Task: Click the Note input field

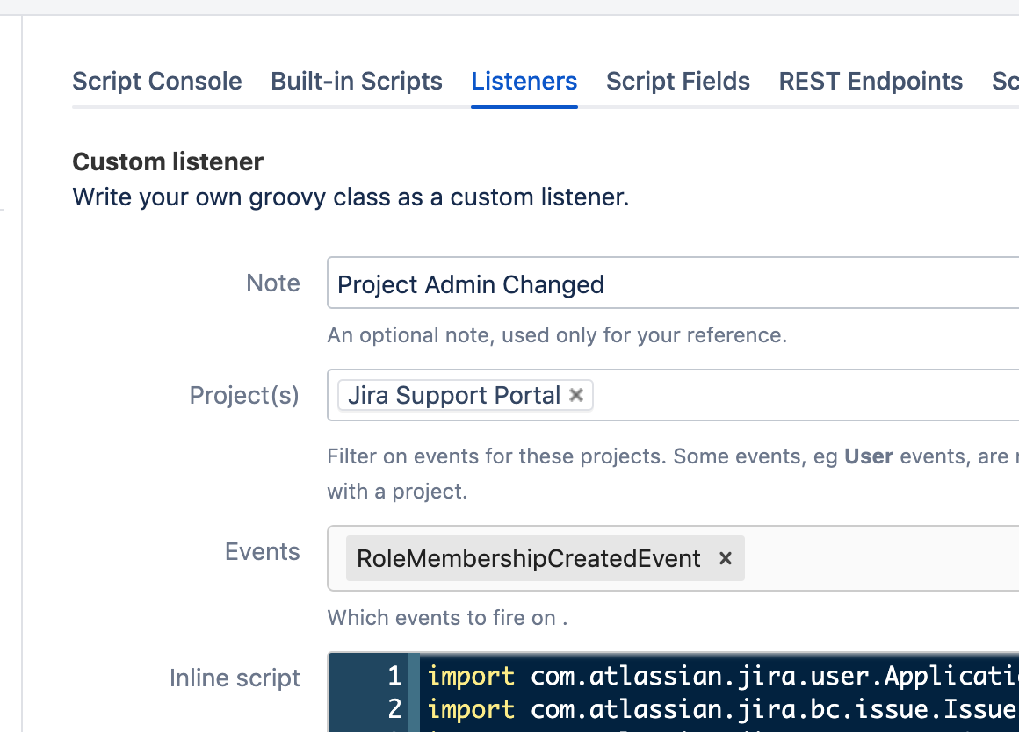Action: coord(673,283)
